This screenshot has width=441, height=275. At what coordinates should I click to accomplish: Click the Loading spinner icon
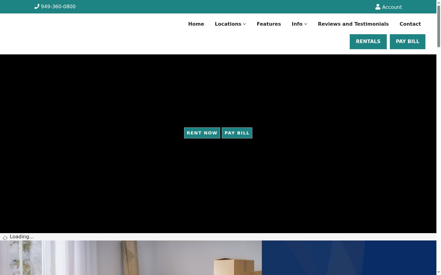pyautogui.click(x=5, y=237)
